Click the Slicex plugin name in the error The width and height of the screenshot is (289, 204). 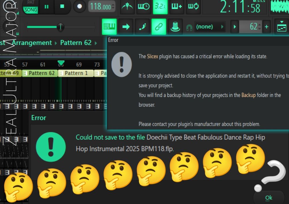[x=152, y=56]
